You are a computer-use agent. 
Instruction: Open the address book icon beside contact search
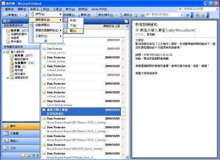pyautogui.click(x=142, y=15)
